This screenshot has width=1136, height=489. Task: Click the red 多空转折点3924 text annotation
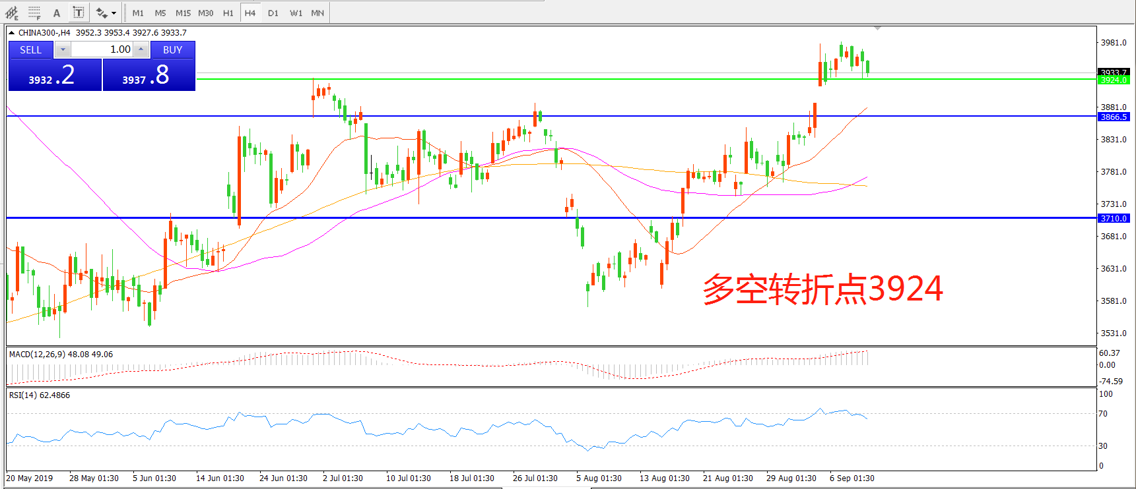(x=822, y=289)
